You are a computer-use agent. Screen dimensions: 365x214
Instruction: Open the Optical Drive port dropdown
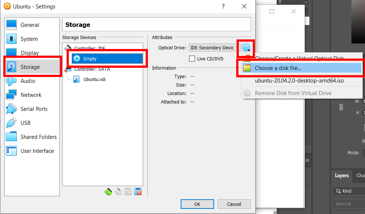click(215, 48)
